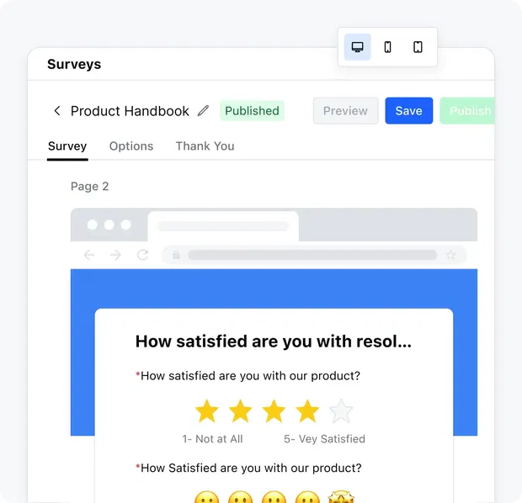Select the Survey tab
Screen dimensions: 522x503
click(x=67, y=146)
